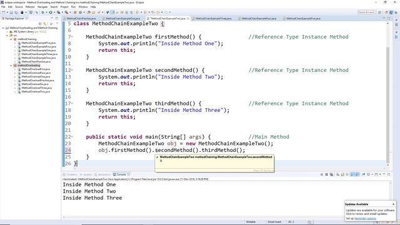The height and width of the screenshot is (225, 400).
Task: Click the New Java Package icon
Action: pyautogui.click(x=75, y=12)
